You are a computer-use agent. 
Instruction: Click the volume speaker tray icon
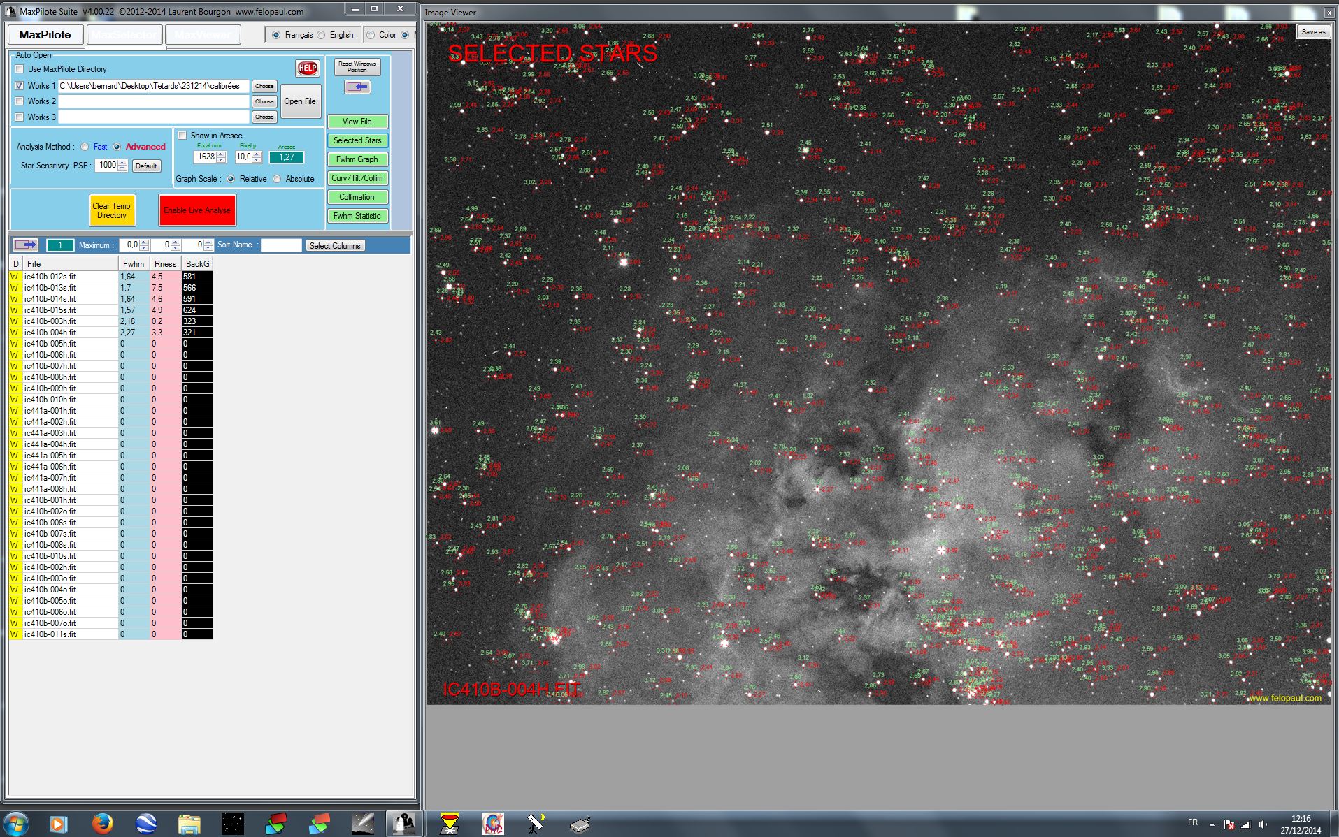click(1263, 824)
